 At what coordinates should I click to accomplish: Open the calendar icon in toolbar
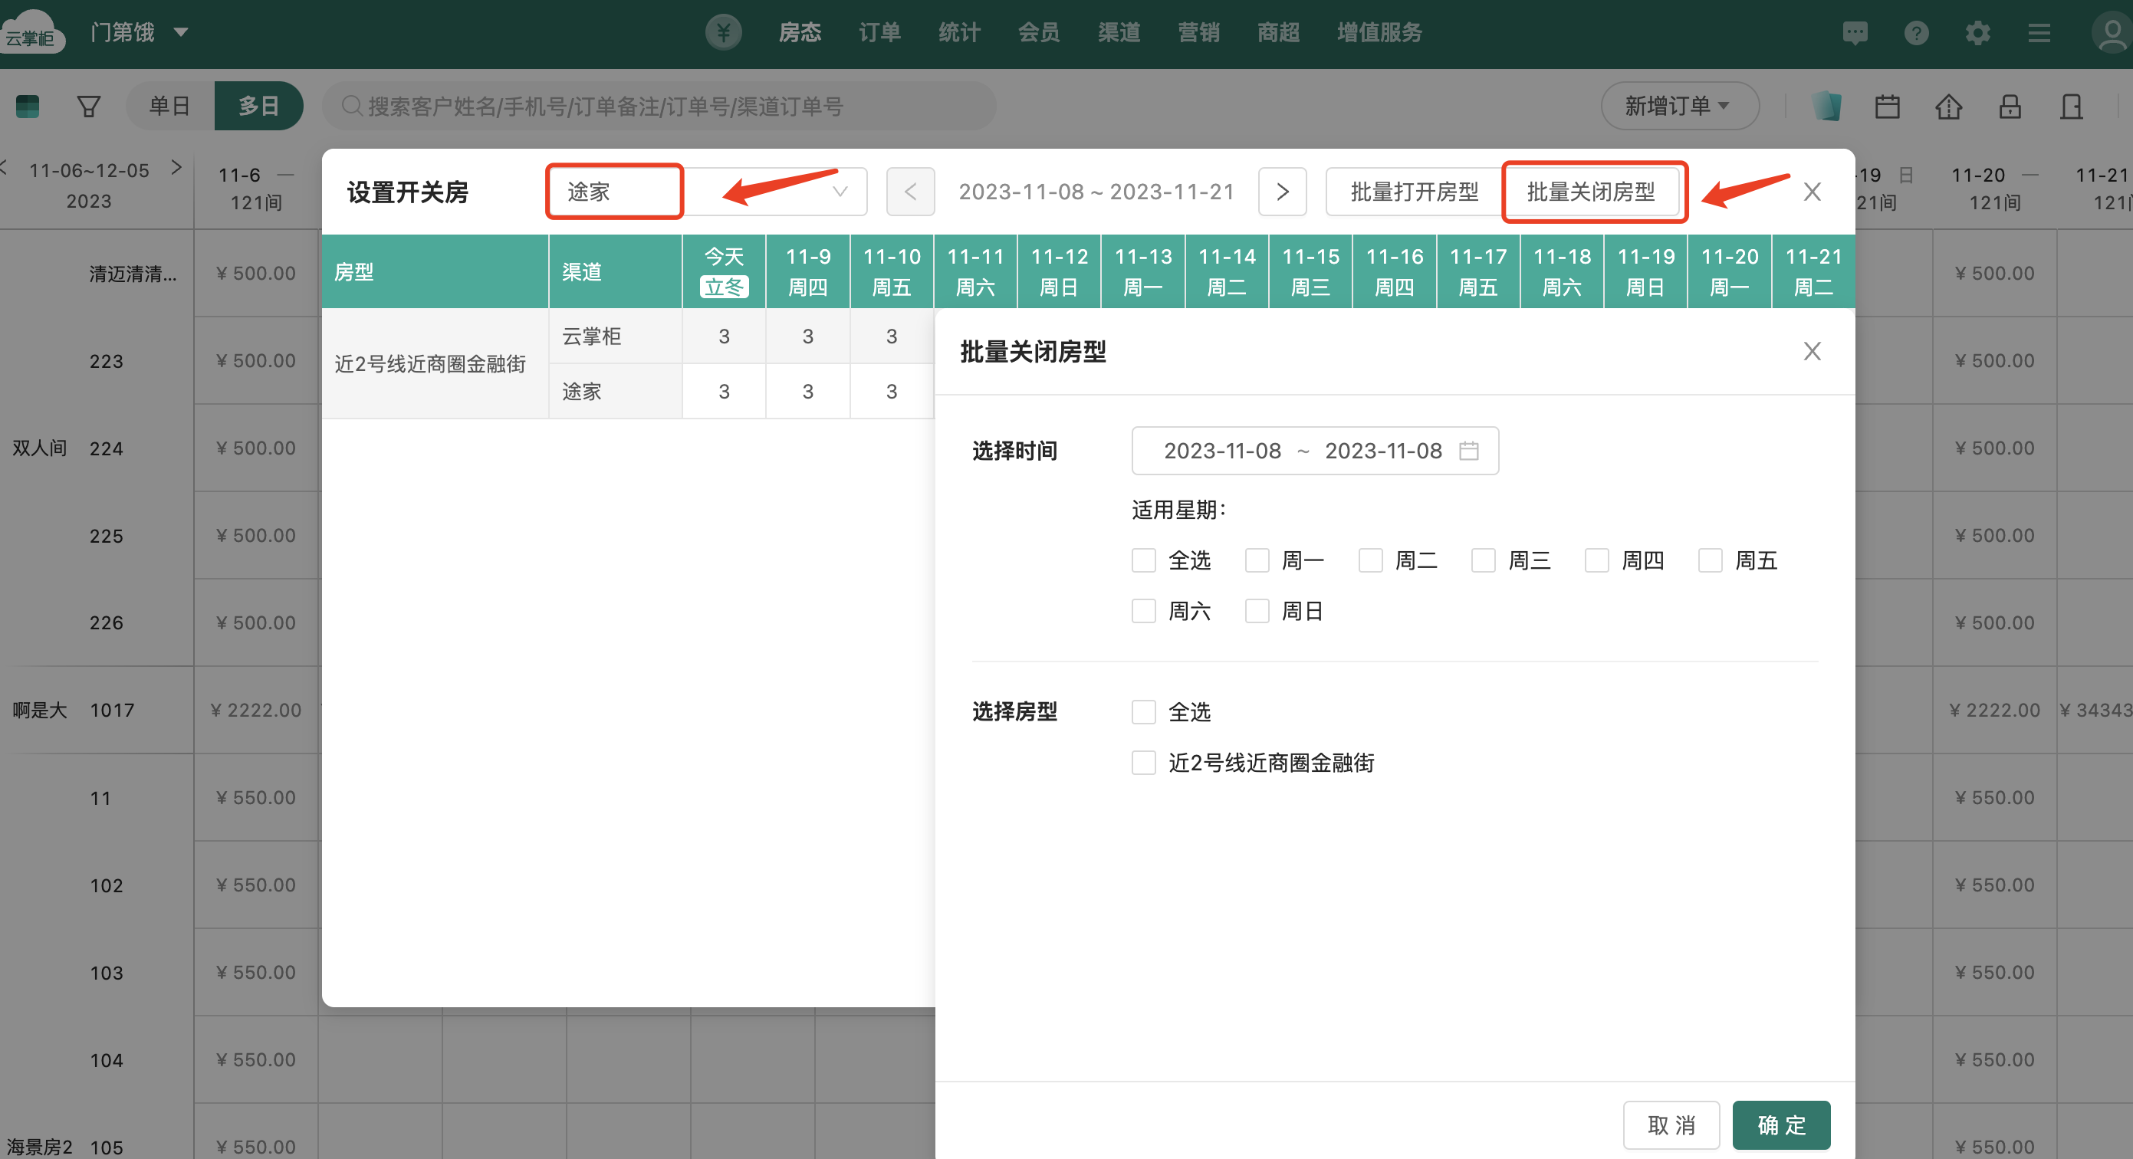(1887, 106)
